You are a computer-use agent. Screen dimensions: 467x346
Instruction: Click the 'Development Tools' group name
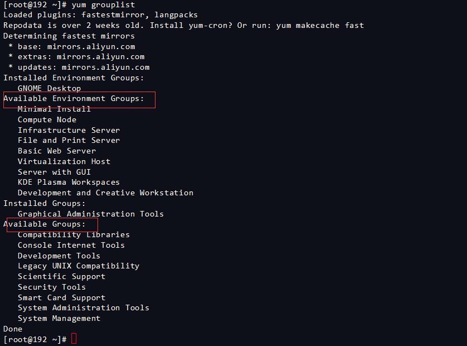(59, 256)
